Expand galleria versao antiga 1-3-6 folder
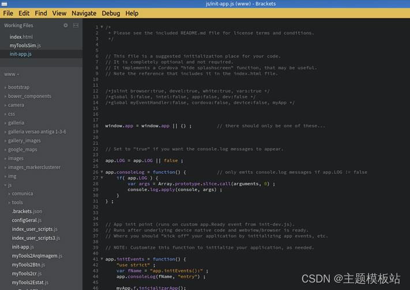This screenshot has width=410, height=290. (x=37, y=132)
